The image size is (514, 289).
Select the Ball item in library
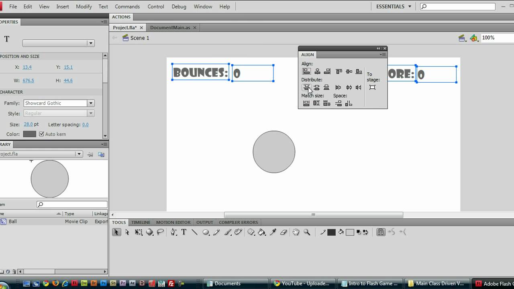(x=13, y=221)
